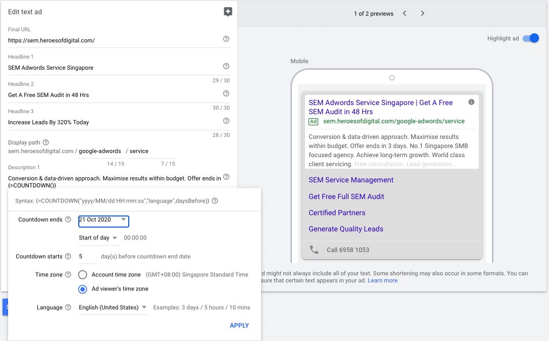Click the ad suggestions sparkle icon

[x=228, y=12]
